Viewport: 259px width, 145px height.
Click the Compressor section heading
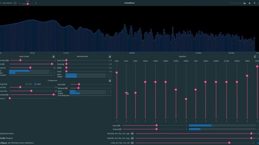click(52, 81)
